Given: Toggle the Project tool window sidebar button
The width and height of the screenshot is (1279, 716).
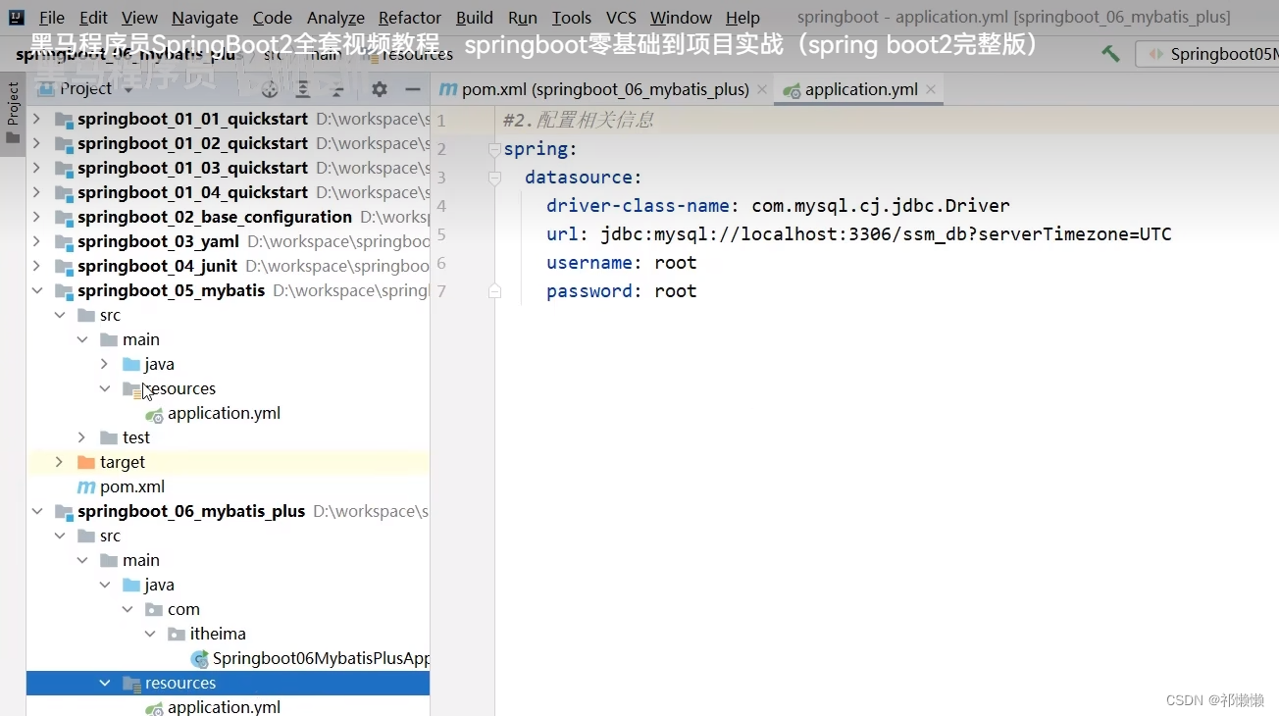Looking at the screenshot, I should (13, 101).
